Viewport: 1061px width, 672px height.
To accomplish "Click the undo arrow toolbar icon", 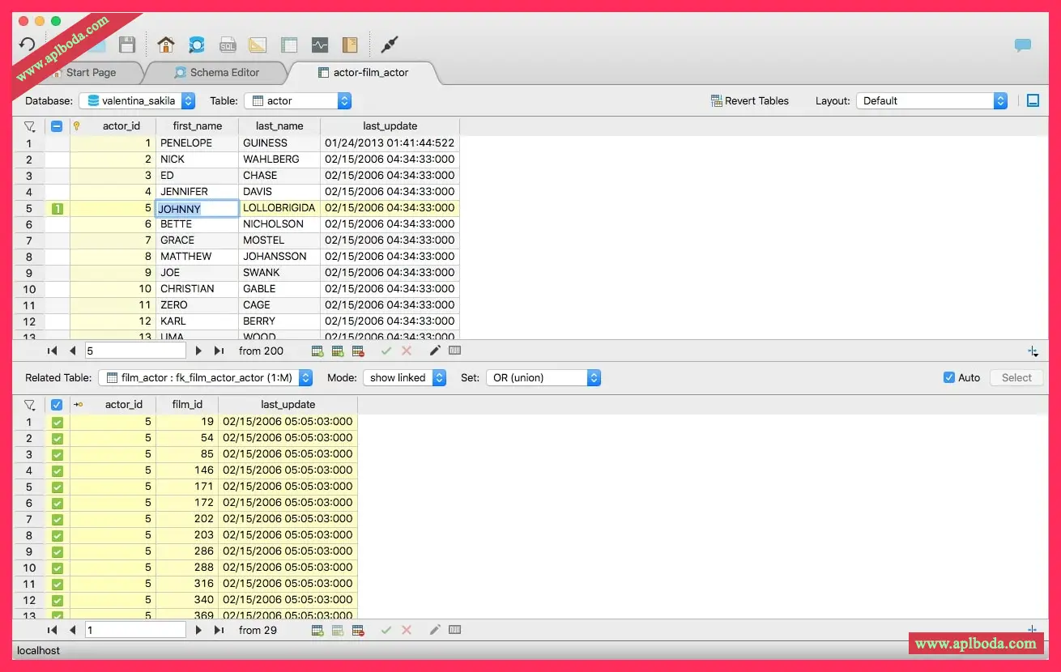I will pos(28,45).
